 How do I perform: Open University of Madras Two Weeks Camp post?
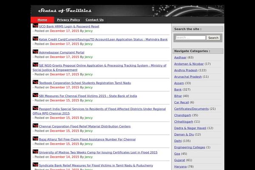tap(98, 152)
